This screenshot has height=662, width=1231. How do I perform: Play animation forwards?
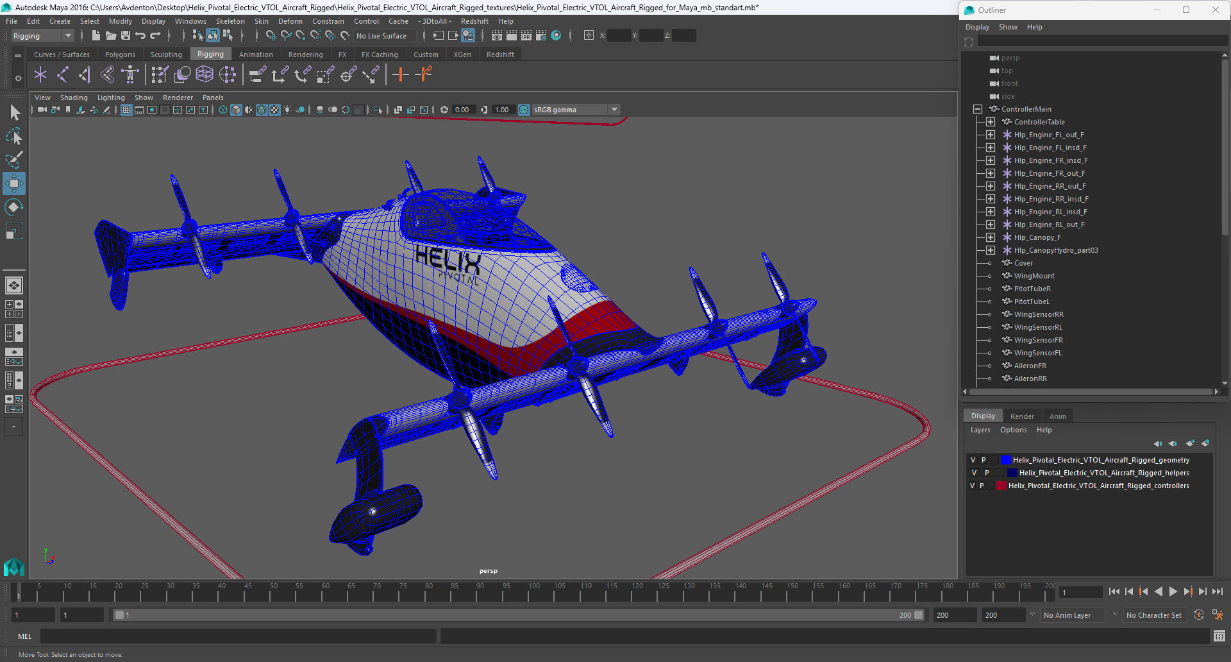coord(1173,591)
